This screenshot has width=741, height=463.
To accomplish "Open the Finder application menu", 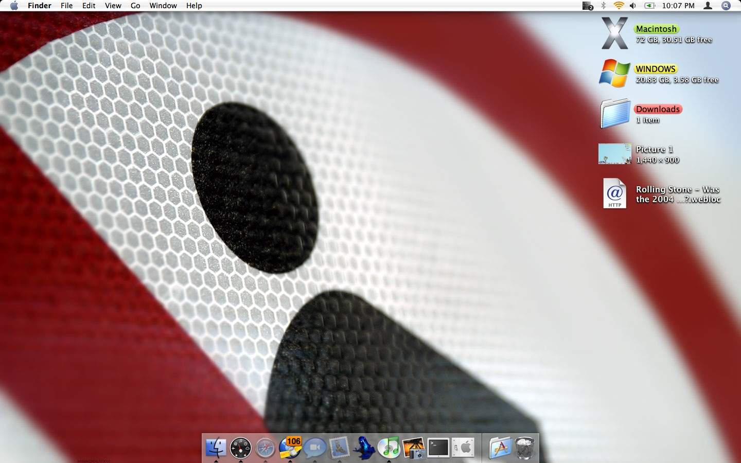I will [x=40, y=6].
